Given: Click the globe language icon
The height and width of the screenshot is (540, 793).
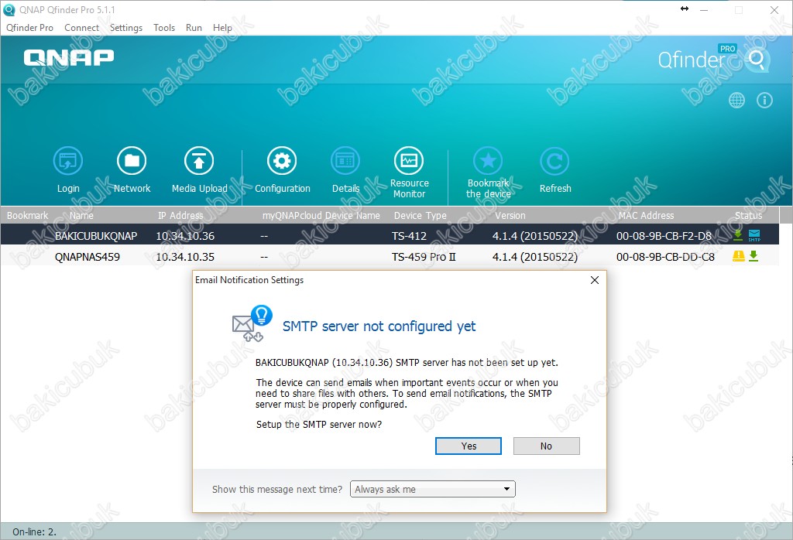Looking at the screenshot, I should (737, 100).
